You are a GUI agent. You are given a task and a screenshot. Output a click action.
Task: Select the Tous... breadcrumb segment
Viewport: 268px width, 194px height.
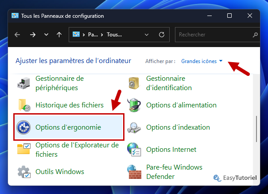pos(114,35)
